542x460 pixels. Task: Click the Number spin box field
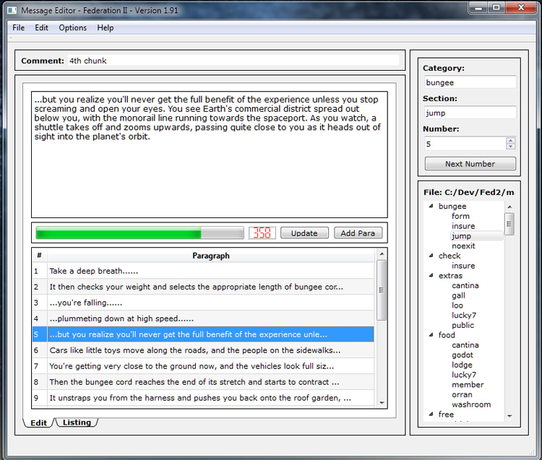[465, 144]
